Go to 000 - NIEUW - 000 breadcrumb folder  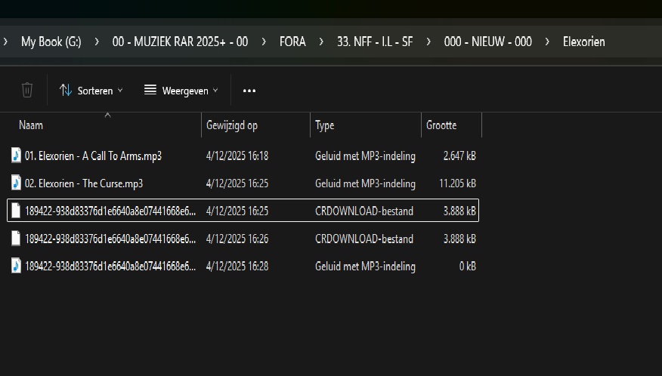pyautogui.click(x=487, y=42)
